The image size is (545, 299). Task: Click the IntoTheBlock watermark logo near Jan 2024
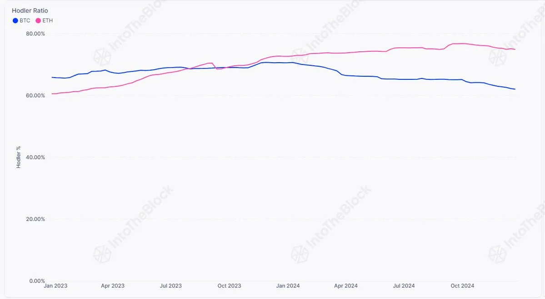[x=299, y=254]
